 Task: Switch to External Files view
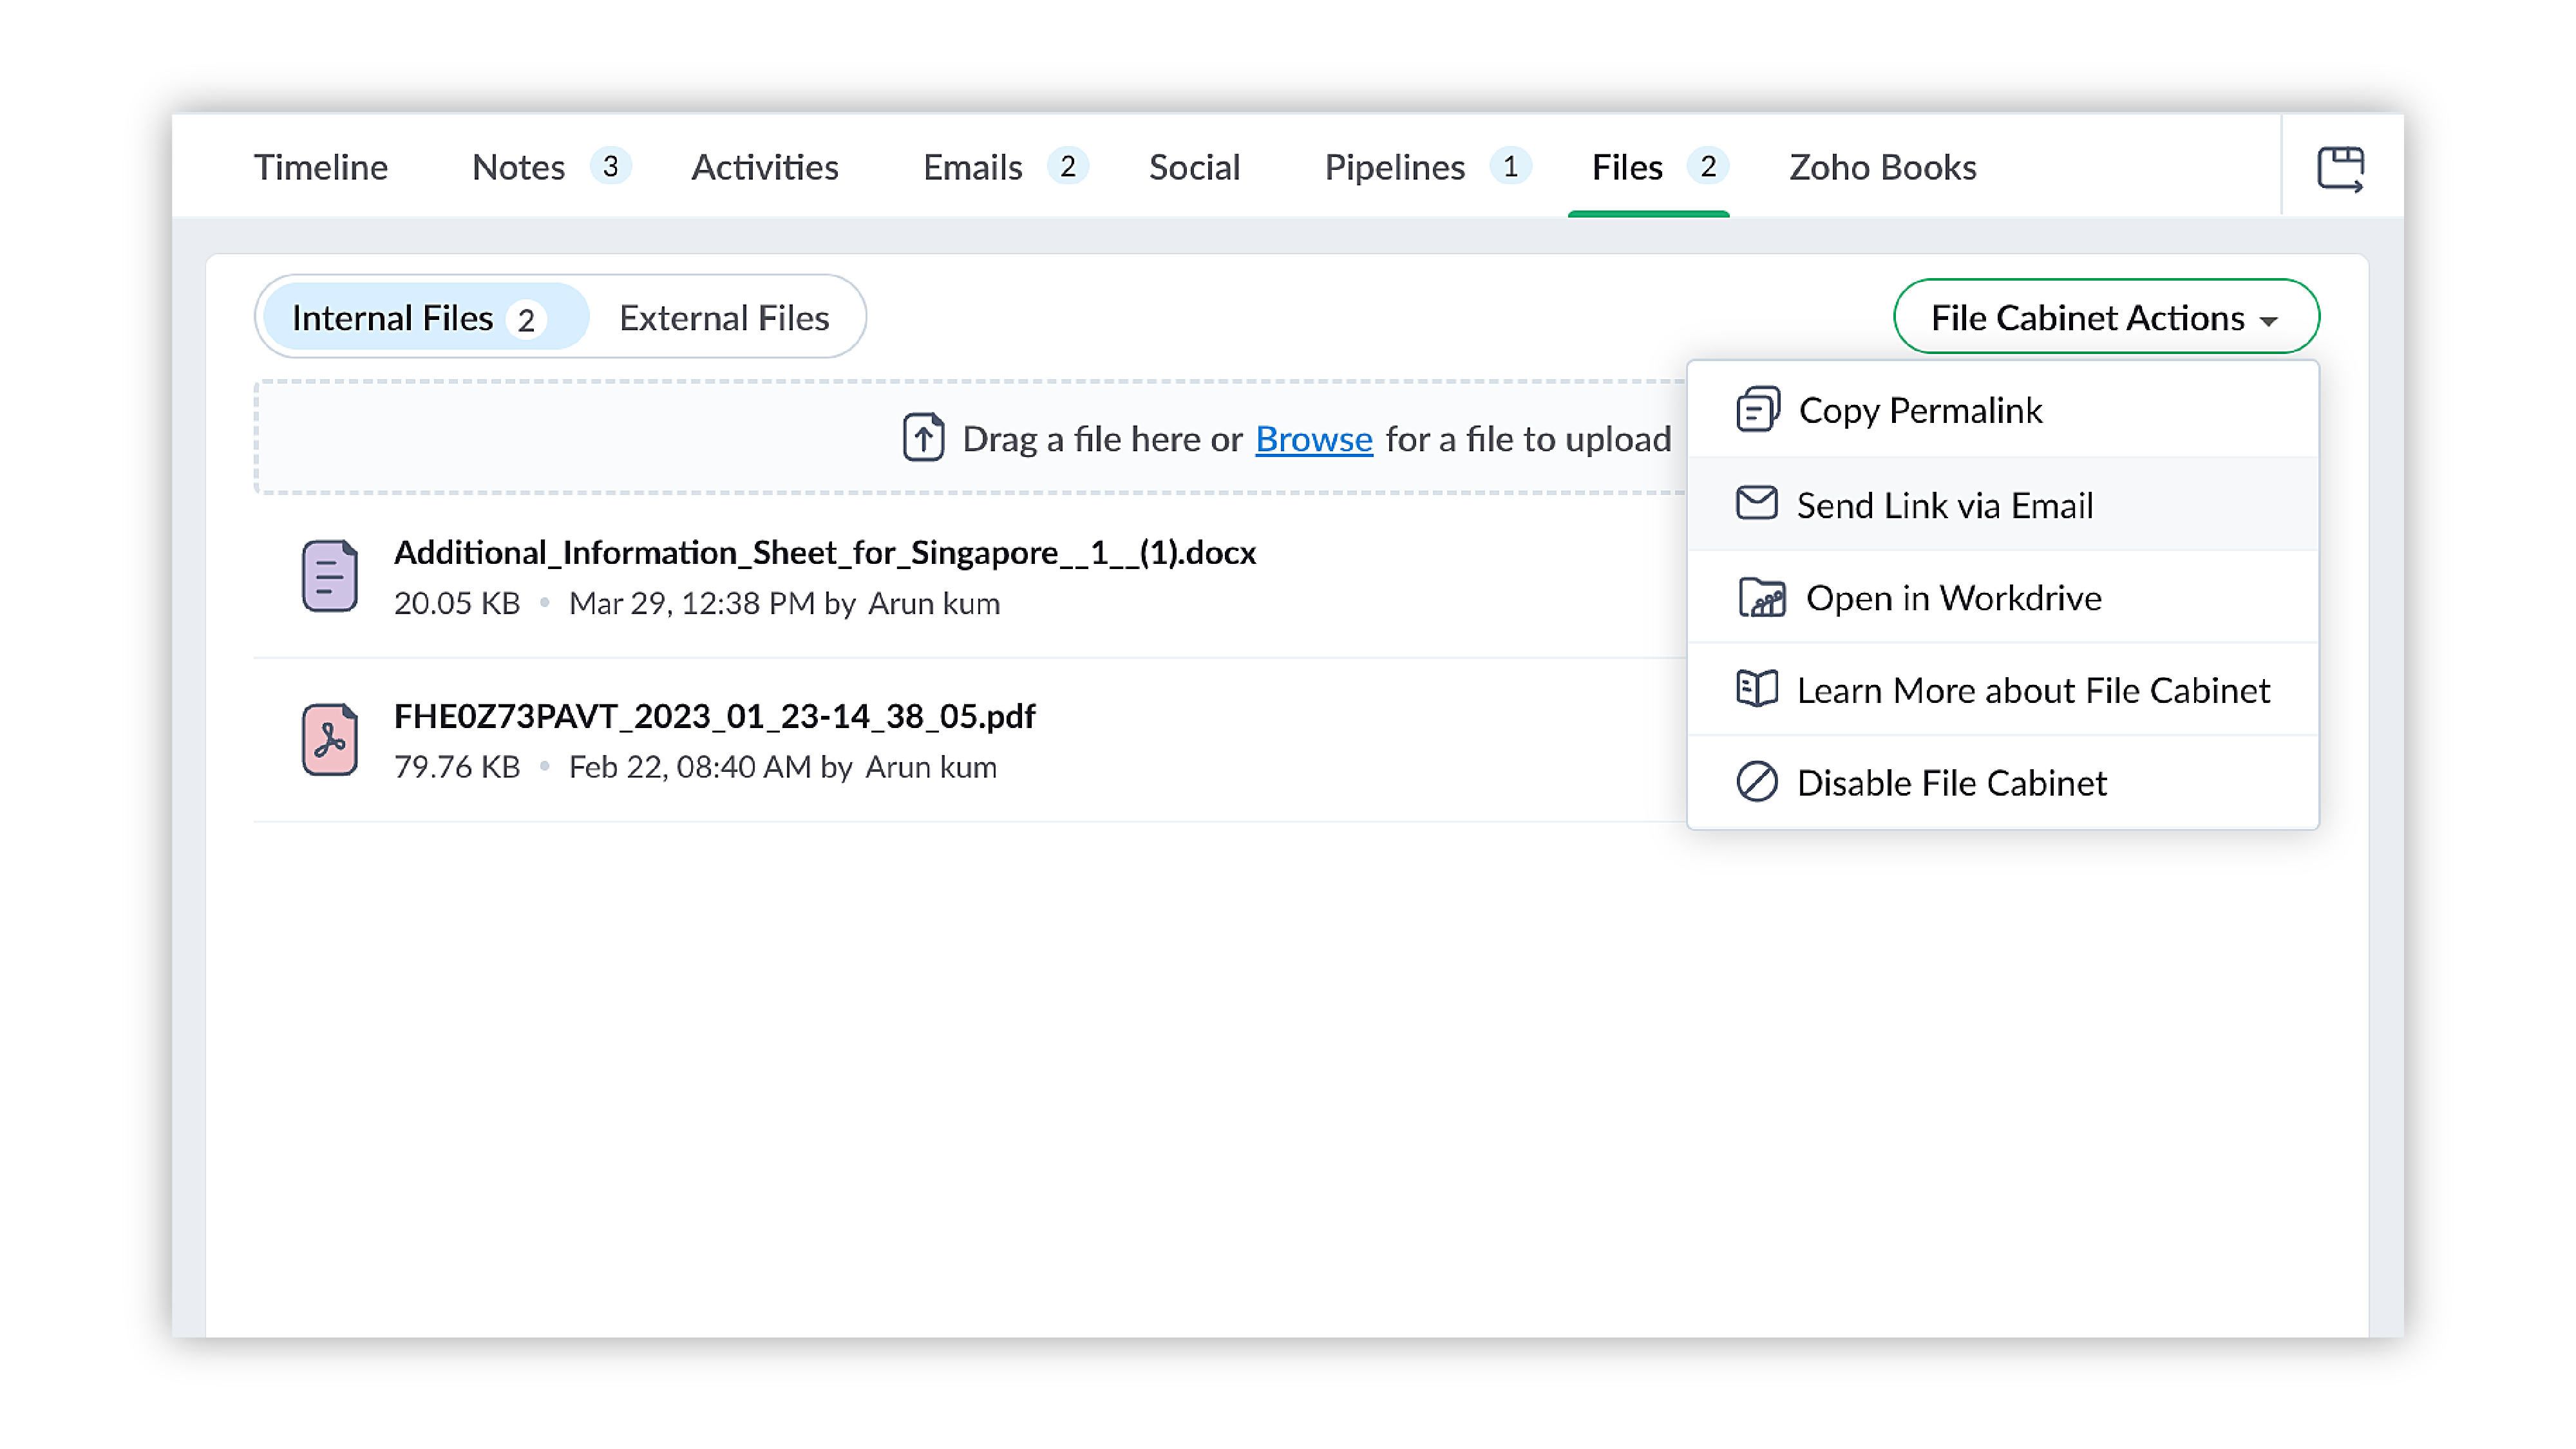pyautogui.click(x=724, y=318)
